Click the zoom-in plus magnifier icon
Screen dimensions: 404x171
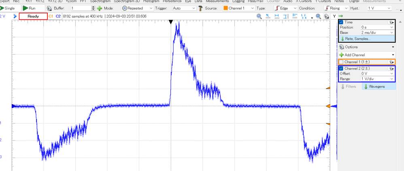(x=319, y=17)
